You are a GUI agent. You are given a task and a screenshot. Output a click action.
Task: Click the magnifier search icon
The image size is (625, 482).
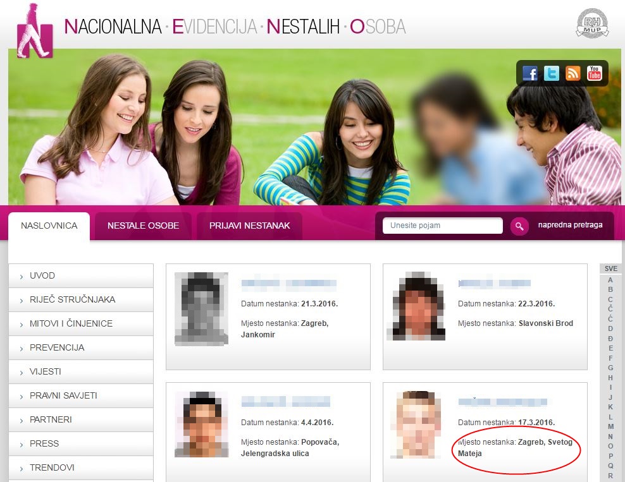(x=519, y=226)
